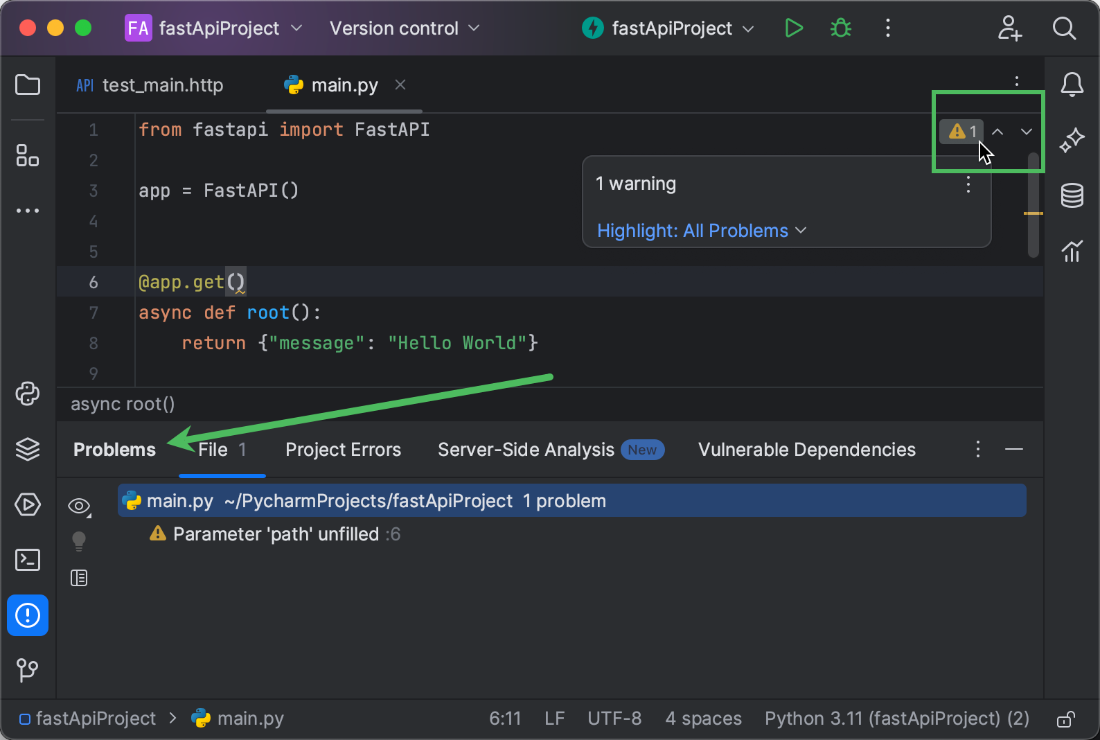This screenshot has height=740, width=1100.
Task: Open the Python Console tool window
Action: 28,394
